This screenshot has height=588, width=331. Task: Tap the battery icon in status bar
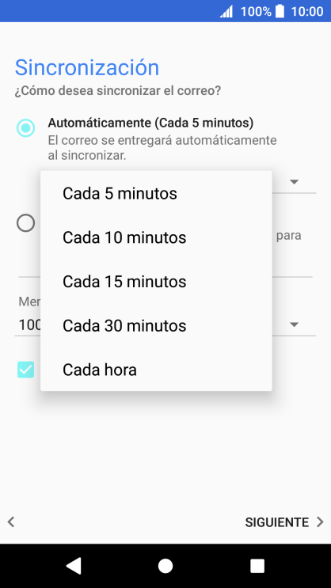coord(280,11)
